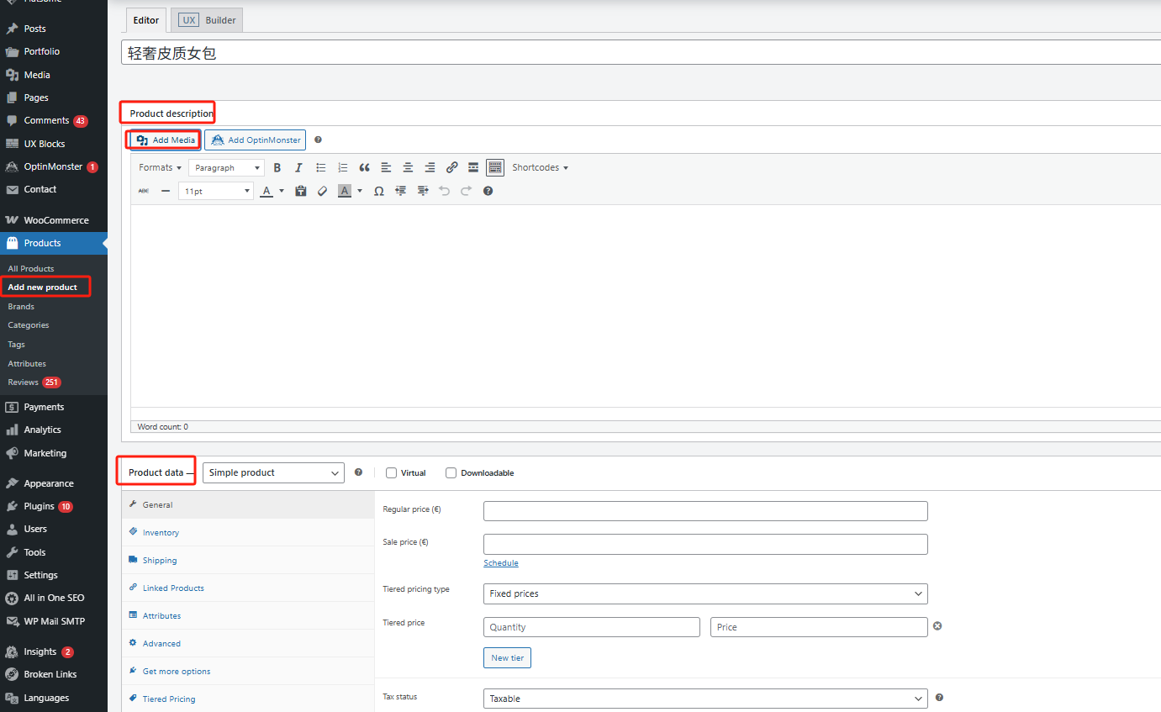The height and width of the screenshot is (712, 1161).
Task: Click the Paste as text clipboard icon
Action: [301, 192]
